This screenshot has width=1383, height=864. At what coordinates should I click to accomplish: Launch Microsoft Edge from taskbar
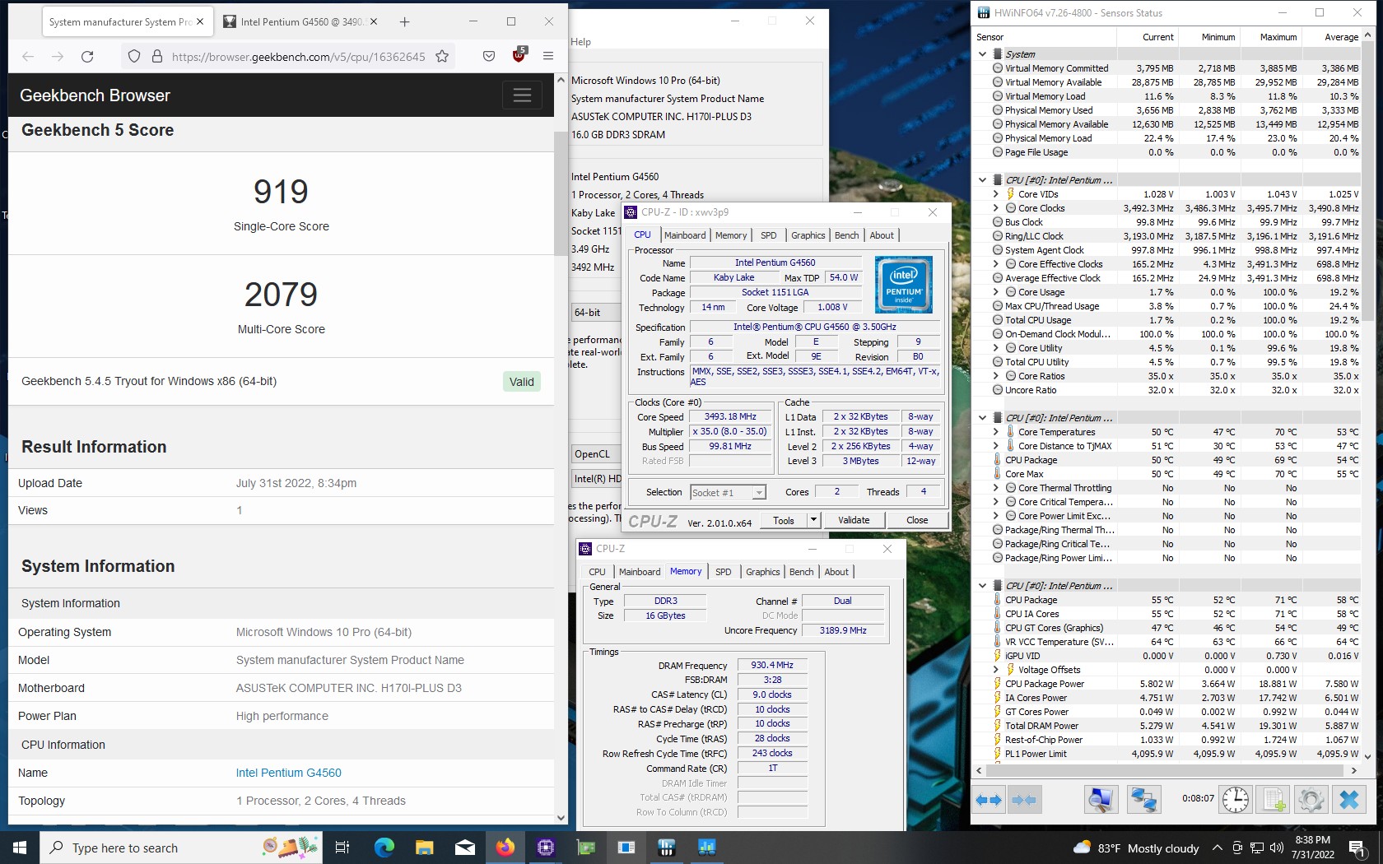click(384, 848)
